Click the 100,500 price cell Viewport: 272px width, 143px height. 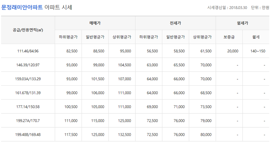pos(71,107)
